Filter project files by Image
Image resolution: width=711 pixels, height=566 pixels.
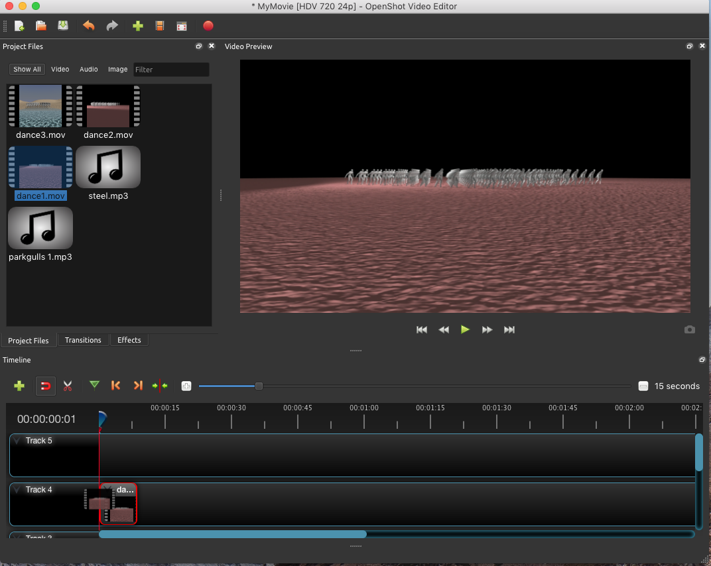click(x=117, y=70)
